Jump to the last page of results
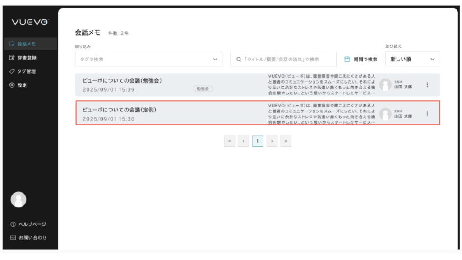Viewport: 462px width, 260px height. [x=286, y=141]
